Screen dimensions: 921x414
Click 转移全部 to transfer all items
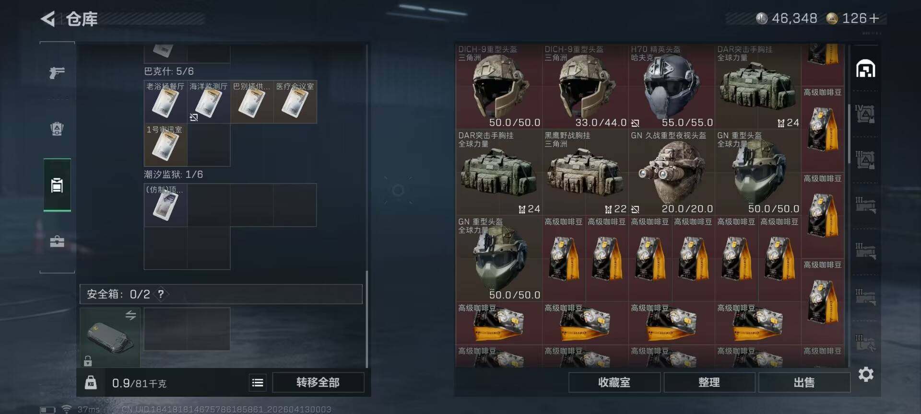318,382
